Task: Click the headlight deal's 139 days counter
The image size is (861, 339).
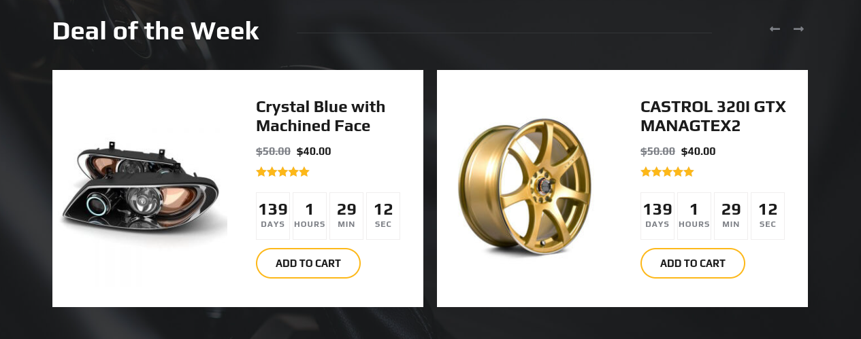Action: point(273,216)
